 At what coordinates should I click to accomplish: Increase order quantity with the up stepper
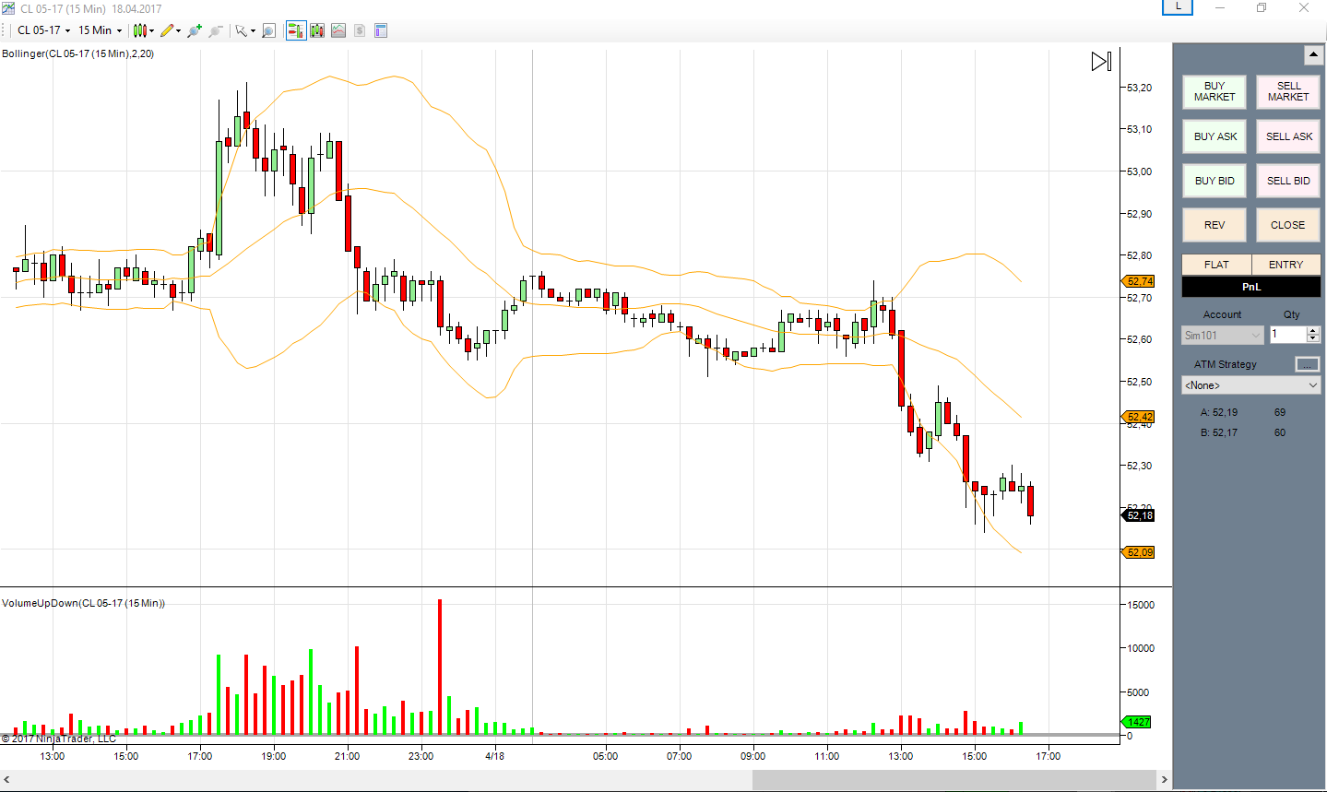(x=1313, y=330)
